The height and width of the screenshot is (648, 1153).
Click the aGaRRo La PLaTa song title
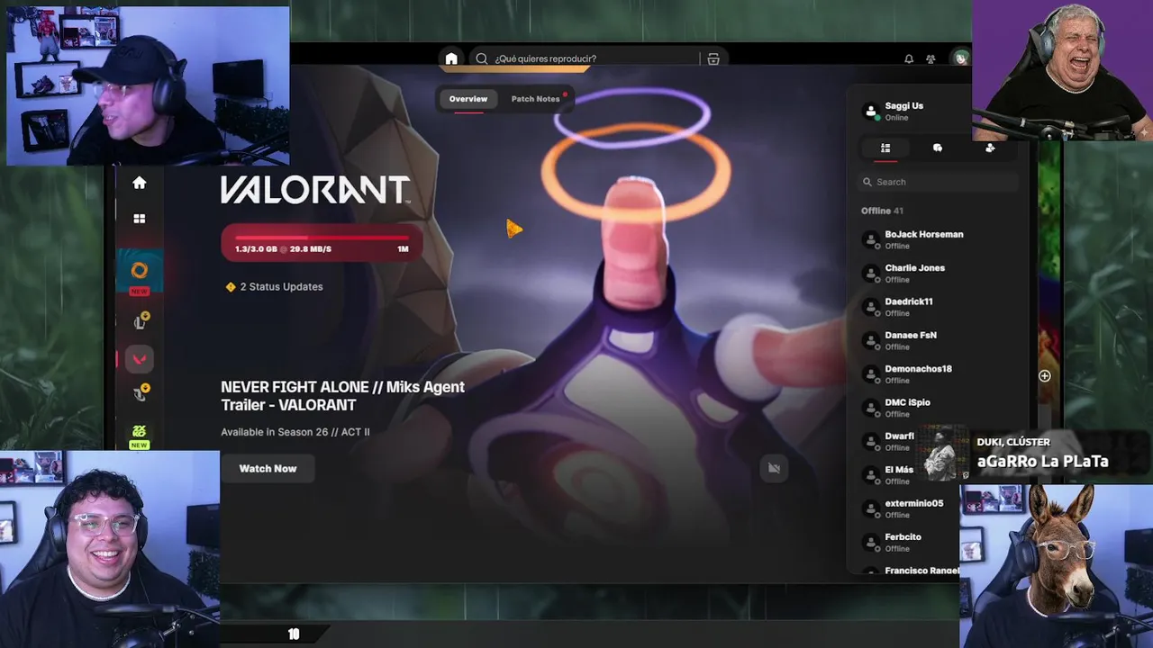point(1042,462)
